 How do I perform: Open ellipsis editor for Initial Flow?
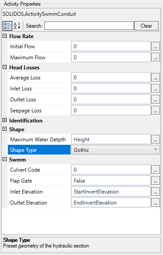click(156, 47)
